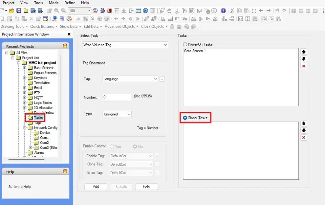325x205 pixels.
Task: Set Enable Control to Yes
Action: pos(112,146)
